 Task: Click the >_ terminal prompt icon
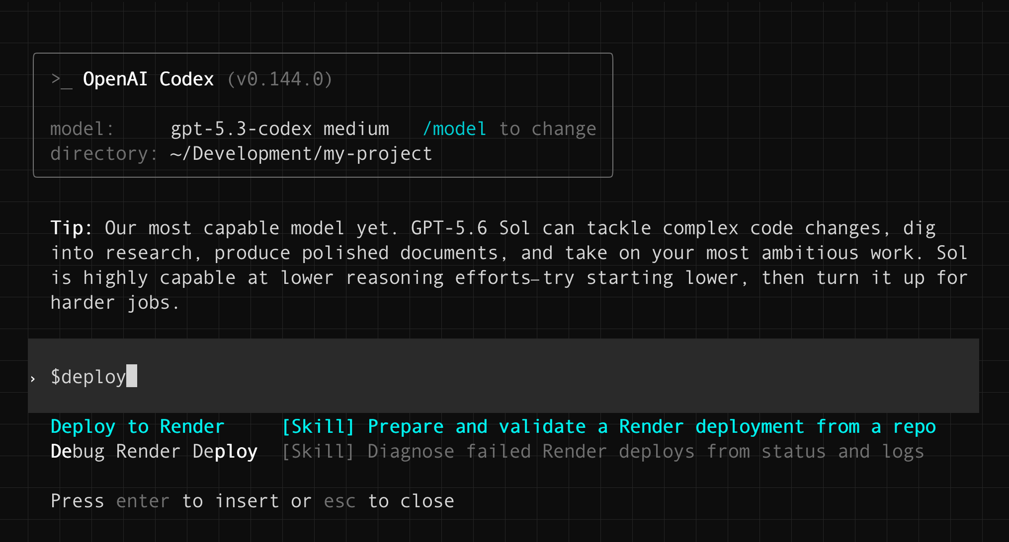click(x=62, y=79)
